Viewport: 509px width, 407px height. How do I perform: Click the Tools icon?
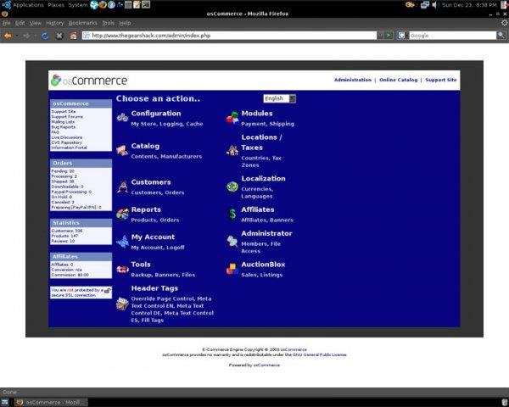coord(122,269)
